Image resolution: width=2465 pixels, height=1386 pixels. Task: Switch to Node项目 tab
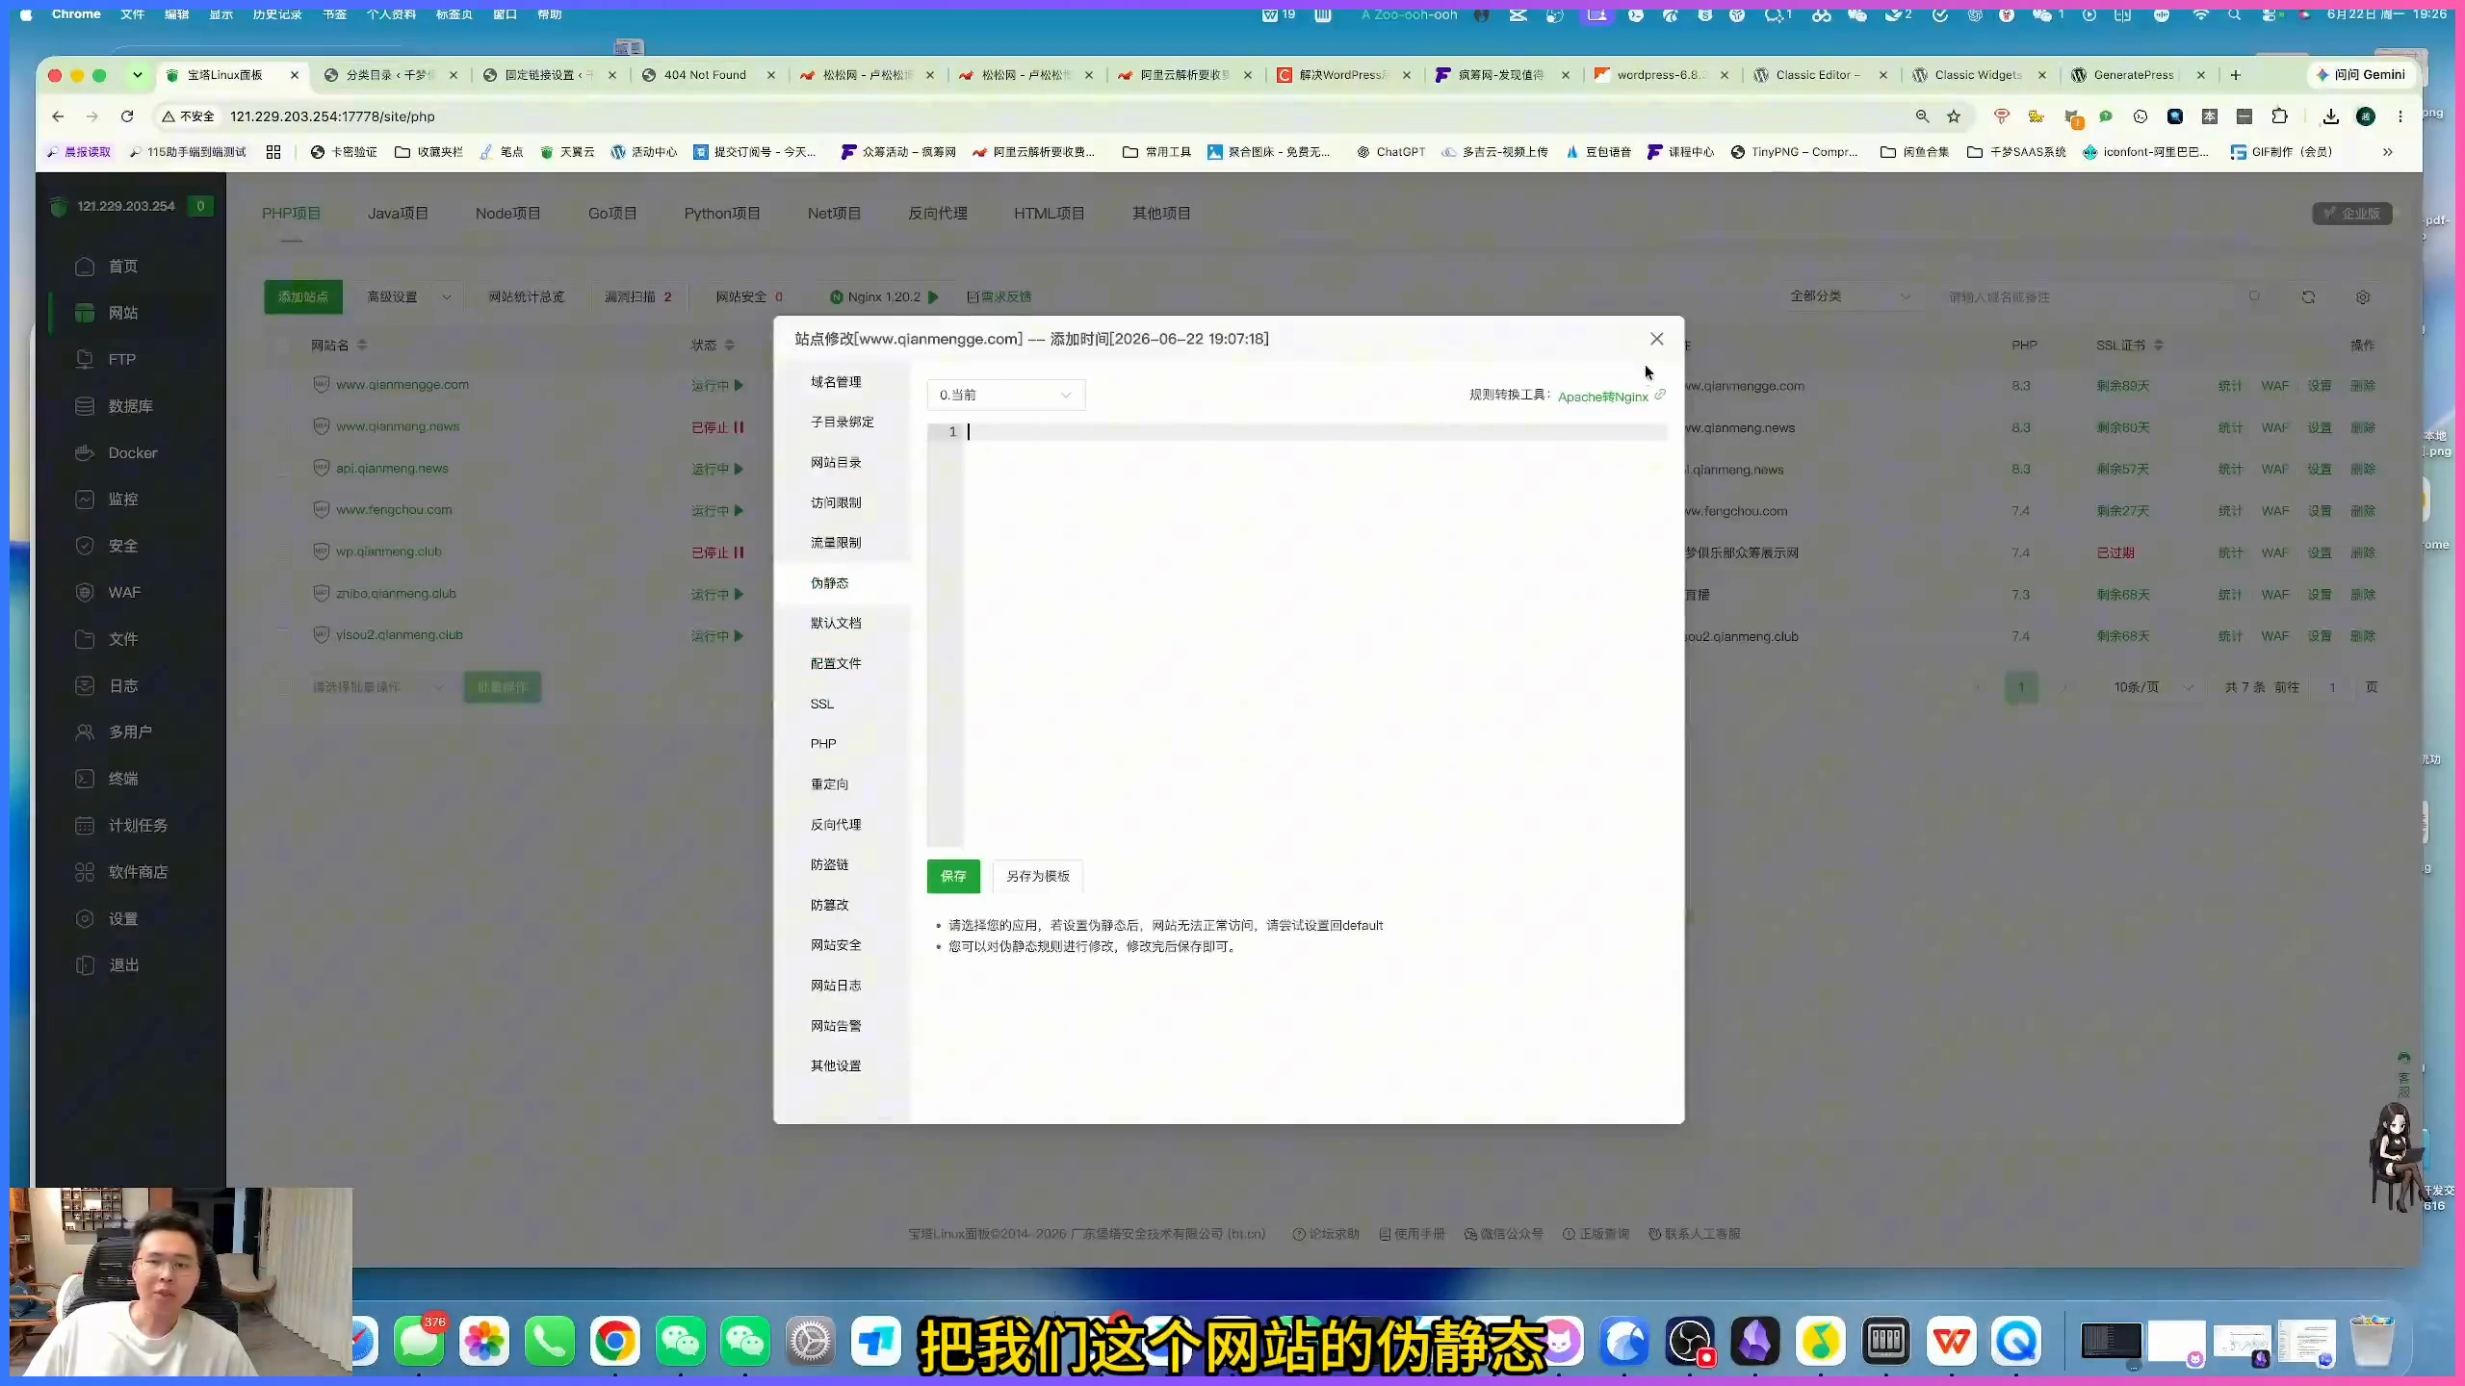coord(507,214)
